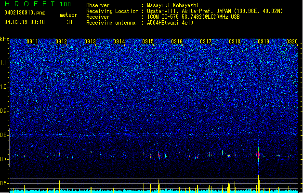Click the Receiving Location label
The image size is (303, 193).
click(x=112, y=11)
